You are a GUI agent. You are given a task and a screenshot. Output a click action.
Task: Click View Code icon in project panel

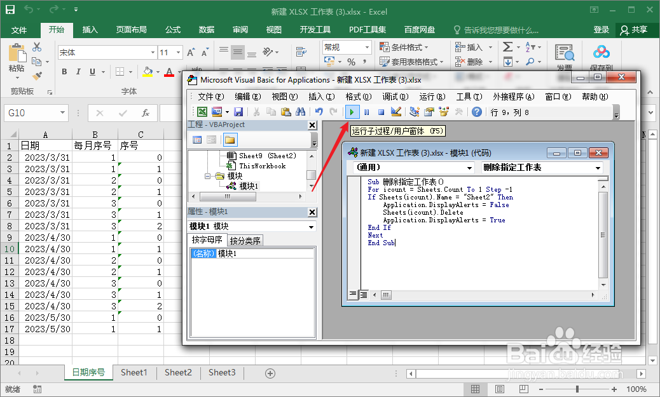click(197, 140)
